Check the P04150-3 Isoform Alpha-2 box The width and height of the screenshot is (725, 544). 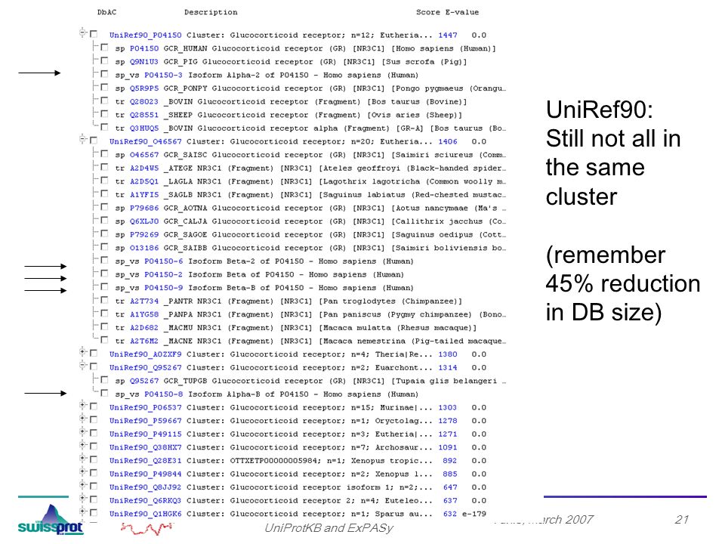(104, 74)
